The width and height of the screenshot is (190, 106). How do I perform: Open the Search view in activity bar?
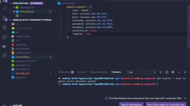click(5, 9)
